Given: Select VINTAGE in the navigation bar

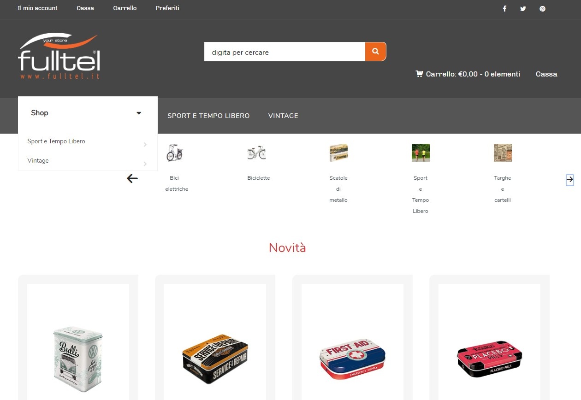Looking at the screenshot, I should click(283, 116).
